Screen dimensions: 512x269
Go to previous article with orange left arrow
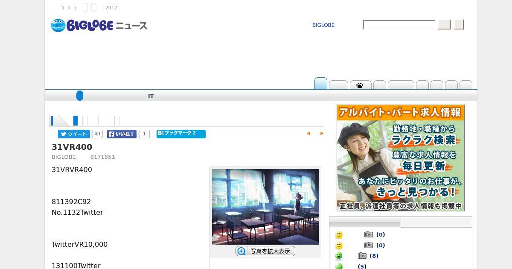click(308, 134)
